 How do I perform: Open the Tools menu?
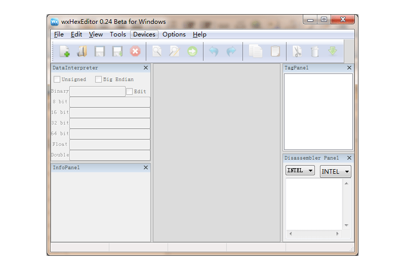point(118,34)
